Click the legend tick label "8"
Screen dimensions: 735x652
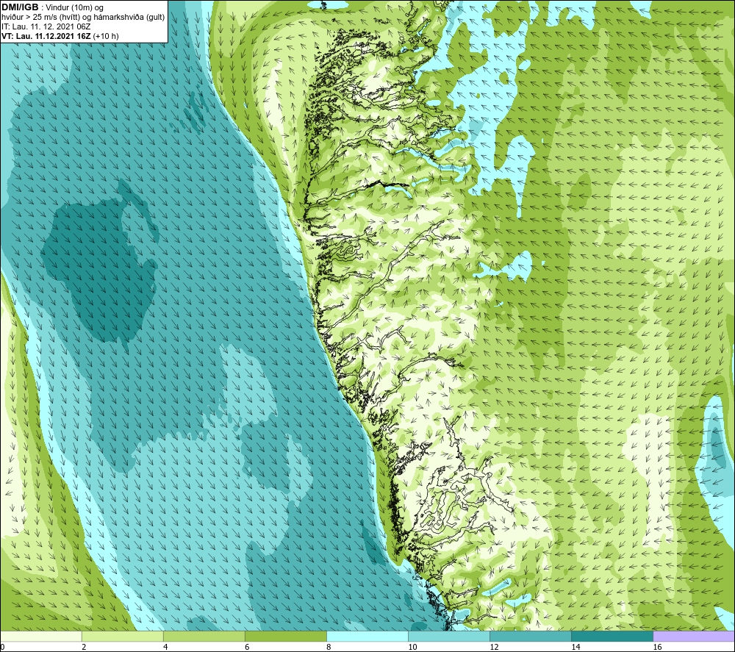[329, 647]
